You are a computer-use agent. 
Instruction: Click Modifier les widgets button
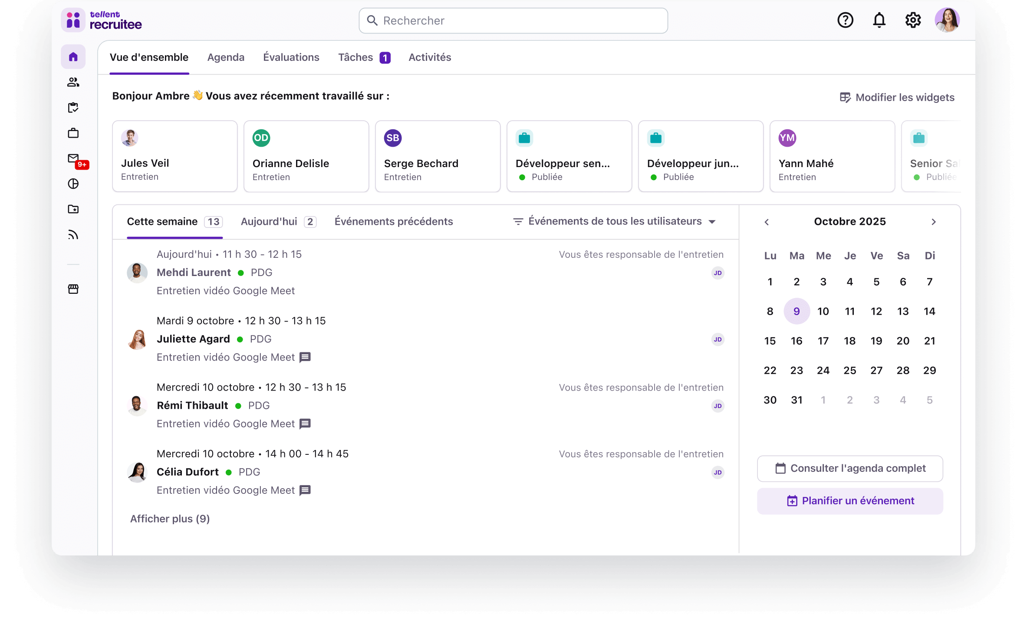(x=897, y=97)
